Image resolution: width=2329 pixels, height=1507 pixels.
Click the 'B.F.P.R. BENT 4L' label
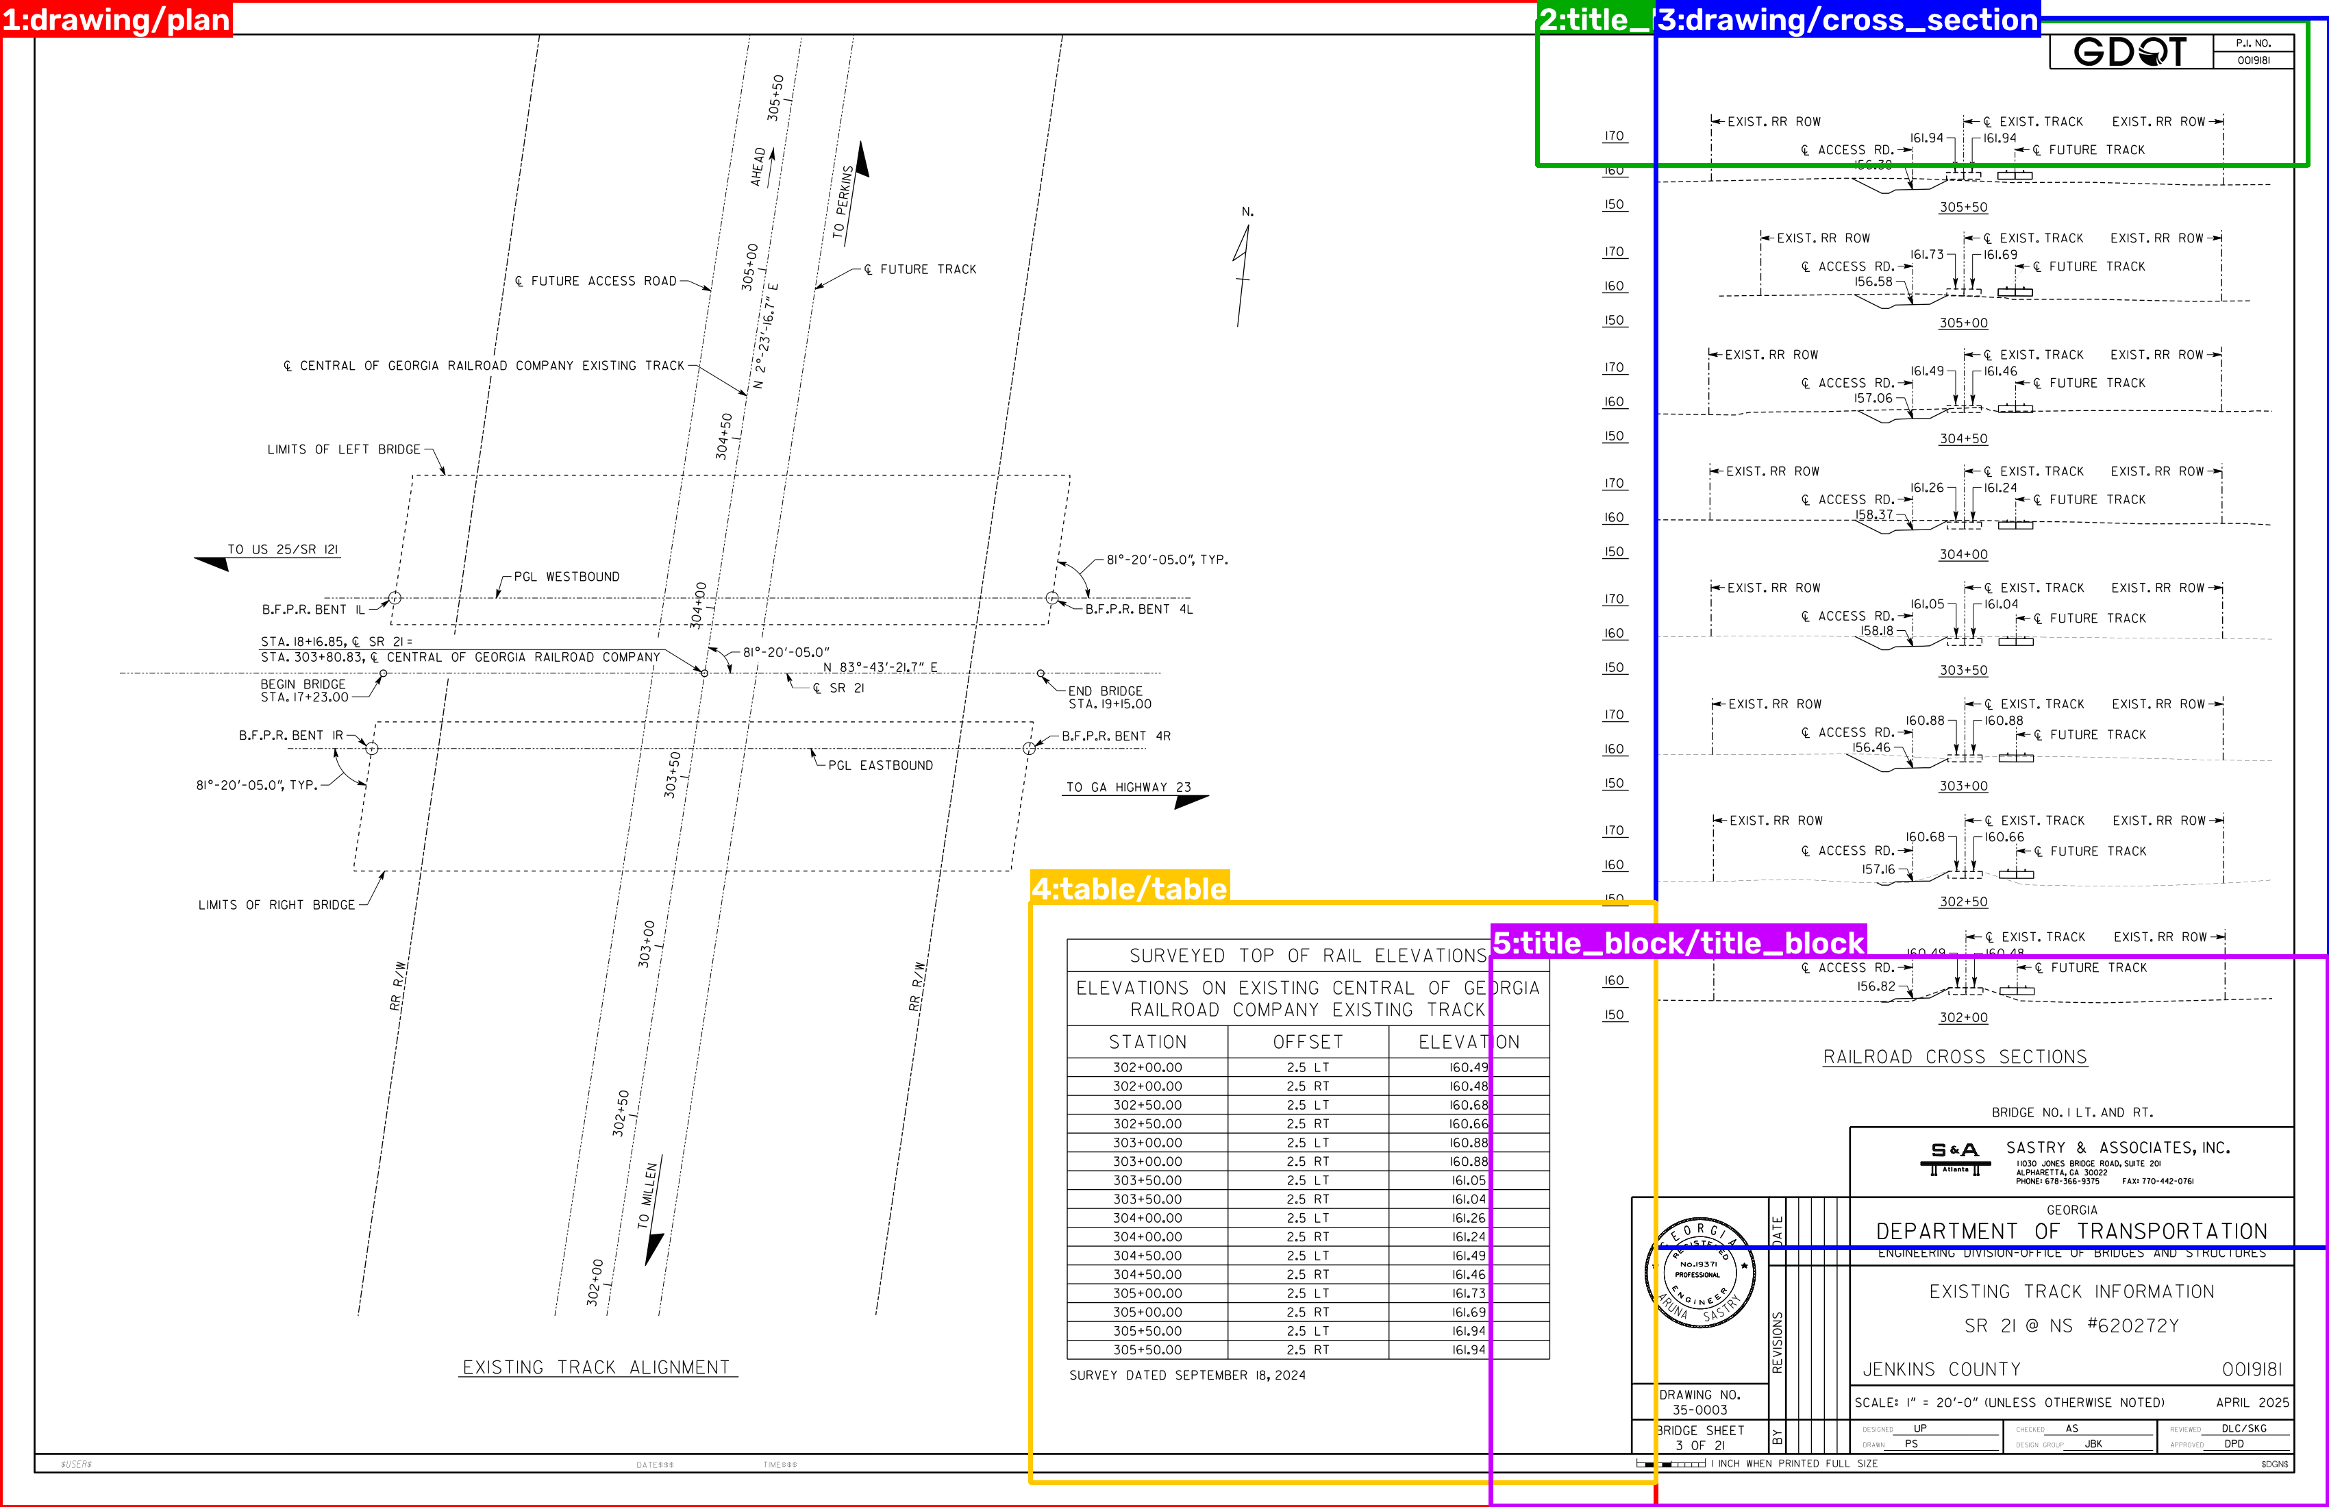coord(1139,609)
